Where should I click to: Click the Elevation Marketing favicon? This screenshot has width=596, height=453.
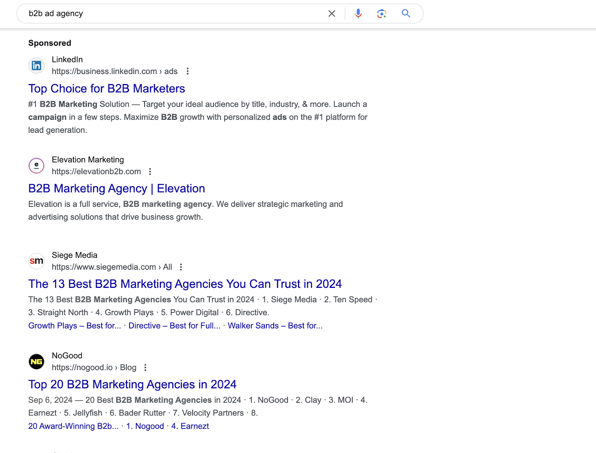coord(37,166)
